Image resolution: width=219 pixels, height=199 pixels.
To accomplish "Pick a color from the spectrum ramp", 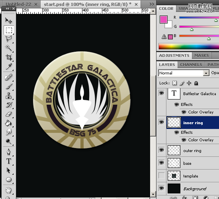I will 189,46.
